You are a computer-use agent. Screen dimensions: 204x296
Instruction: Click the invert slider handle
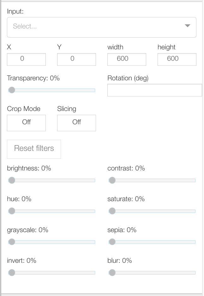point(12,273)
